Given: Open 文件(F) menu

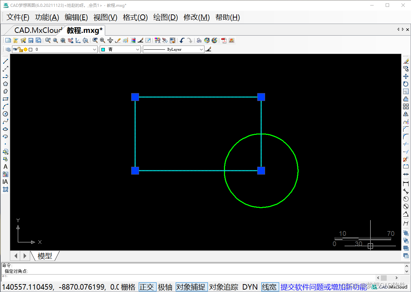Looking at the screenshot, I should click(18, 17).
